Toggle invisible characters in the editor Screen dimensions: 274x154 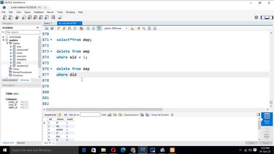pyautogui.click(x=149, y=28)
